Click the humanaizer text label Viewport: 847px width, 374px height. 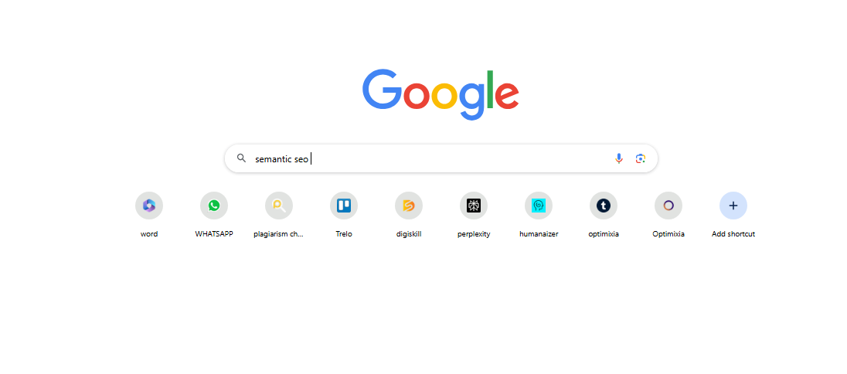point(539,234)
